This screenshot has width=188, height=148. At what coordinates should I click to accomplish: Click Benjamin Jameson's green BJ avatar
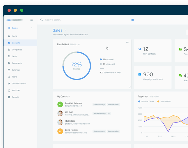pos(60,104)
